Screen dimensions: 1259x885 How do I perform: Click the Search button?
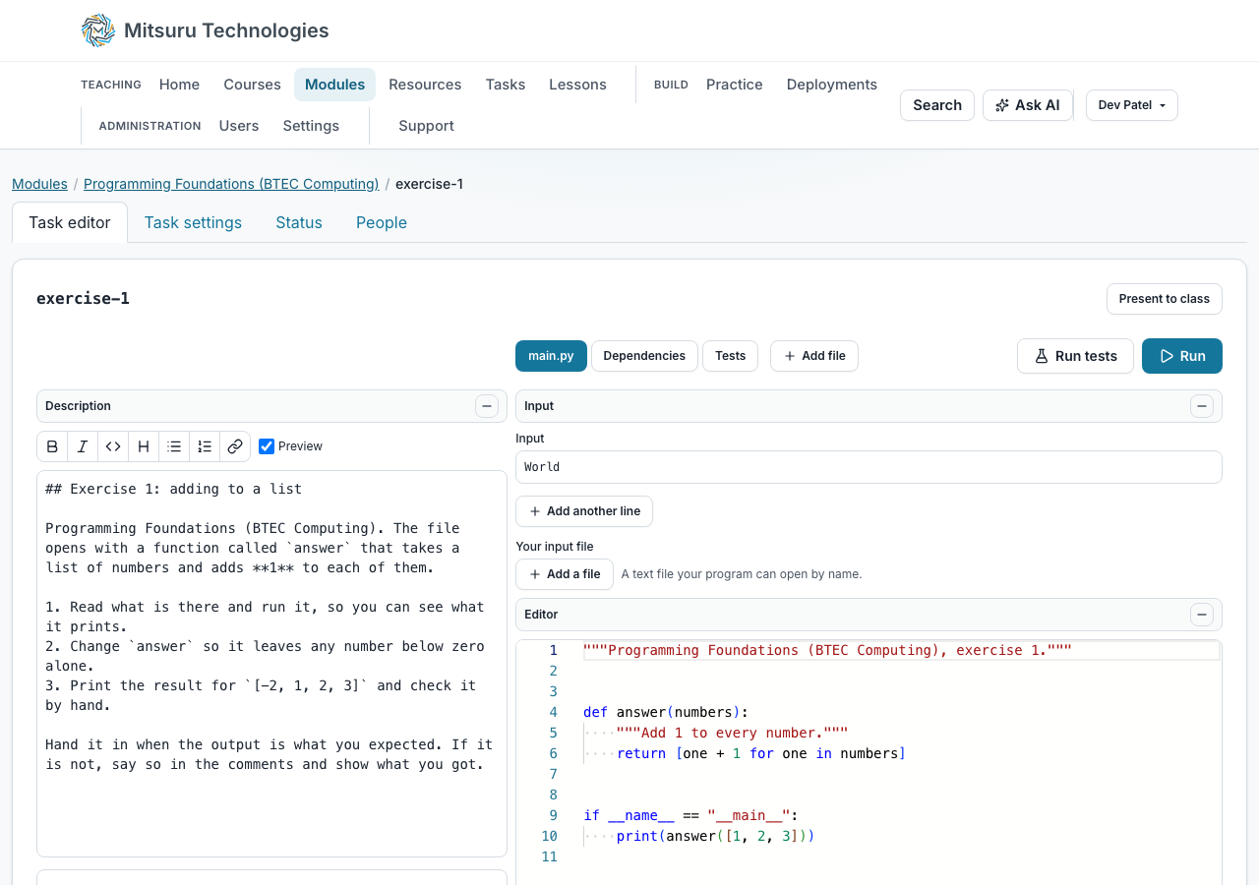pos(937,105)
